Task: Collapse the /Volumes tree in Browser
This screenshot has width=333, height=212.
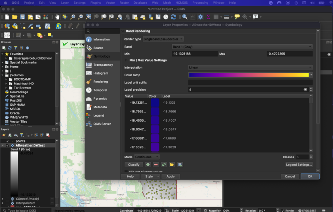Action: (x=2, y=75)
